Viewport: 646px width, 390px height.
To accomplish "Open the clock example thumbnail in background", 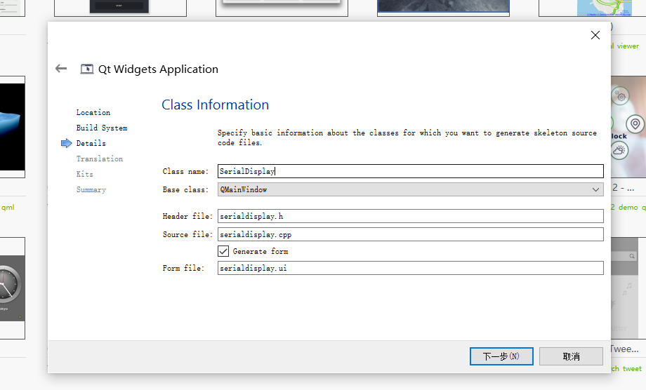I will coord(13,288).
